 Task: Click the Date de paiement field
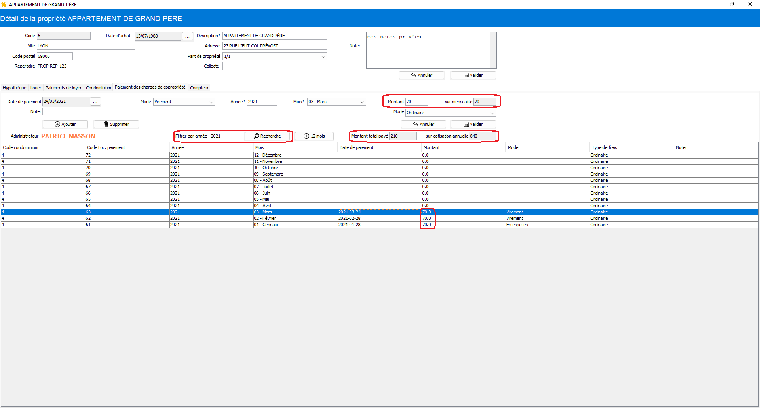pyautogui.click(x=66, y=102)
